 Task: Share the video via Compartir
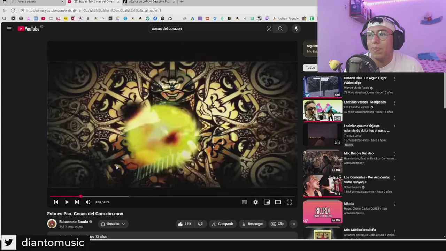pyautogui.click(x=222, y=224)
